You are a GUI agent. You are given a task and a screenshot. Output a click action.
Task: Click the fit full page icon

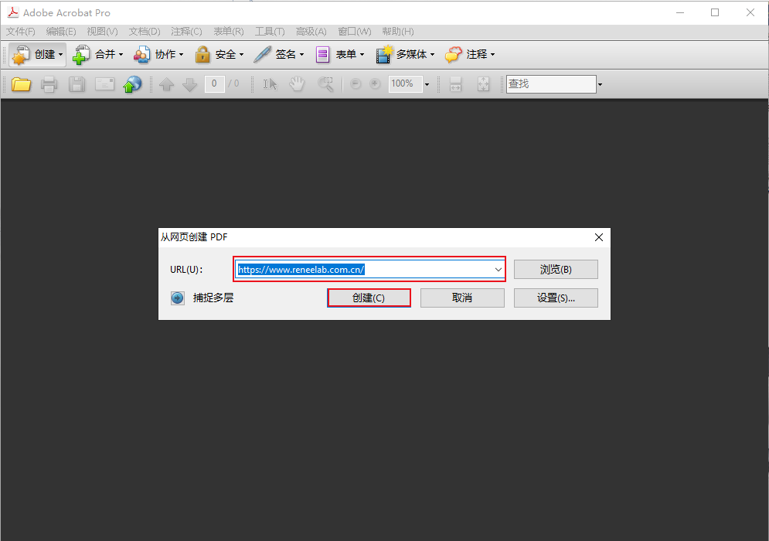tap(483, 84)
